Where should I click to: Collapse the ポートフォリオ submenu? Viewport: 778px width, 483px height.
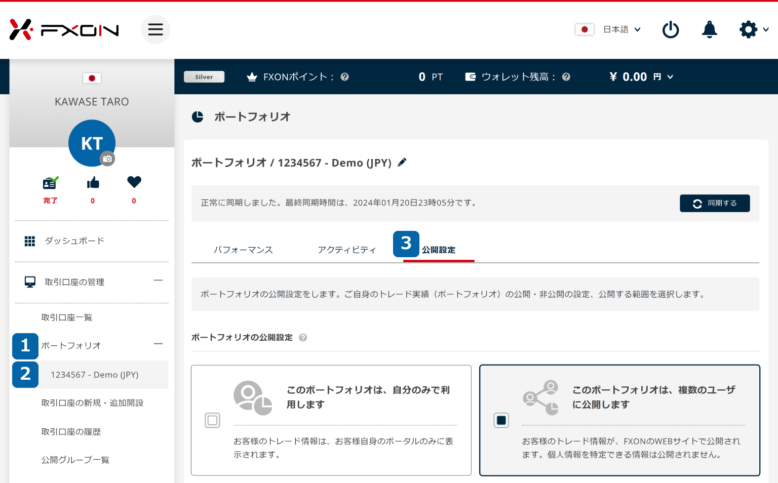(158, 344)
